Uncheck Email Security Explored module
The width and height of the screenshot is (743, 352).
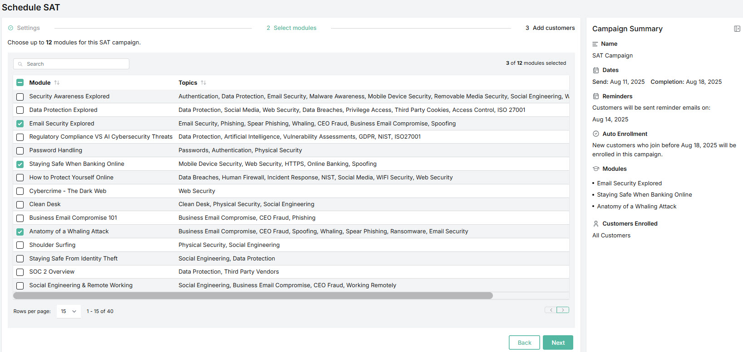pyautogui.click(x=20, y=124)
